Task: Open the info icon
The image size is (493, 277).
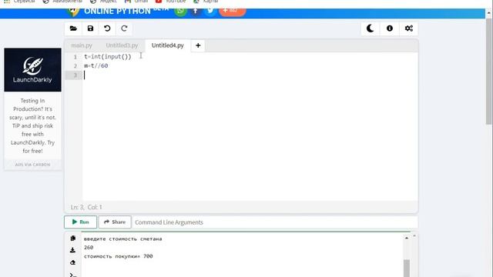Action: click(x=390, y=28)
